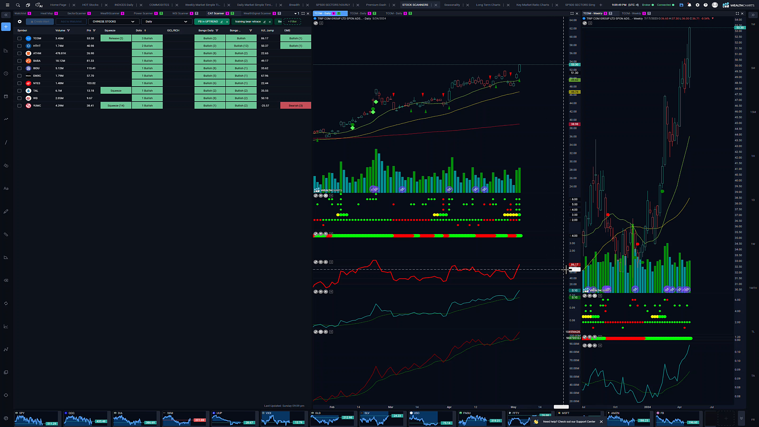Select the trend line tool in sidebar
Screen dimensions: 759x427
coord(6,142)
